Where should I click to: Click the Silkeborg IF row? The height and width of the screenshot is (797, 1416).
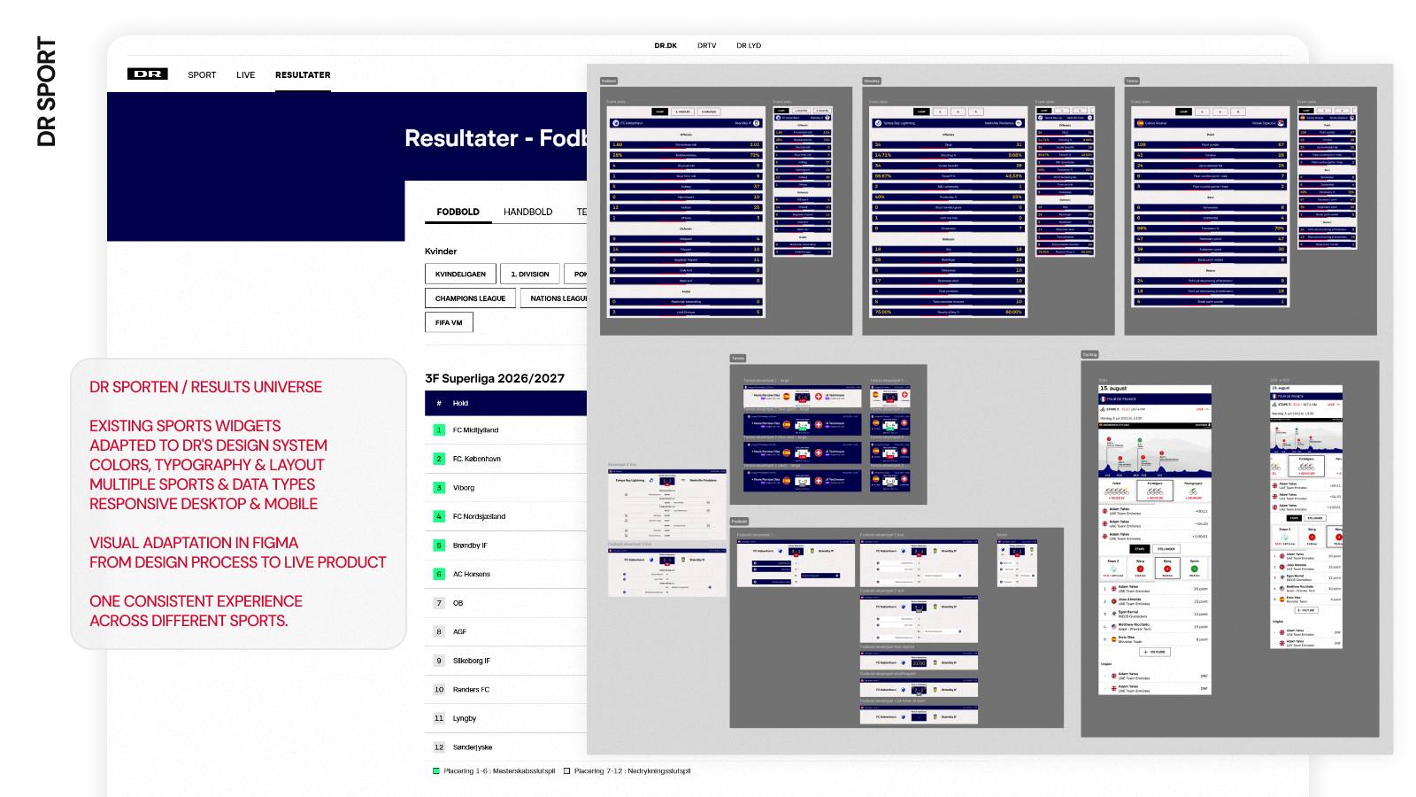[506, 661]
